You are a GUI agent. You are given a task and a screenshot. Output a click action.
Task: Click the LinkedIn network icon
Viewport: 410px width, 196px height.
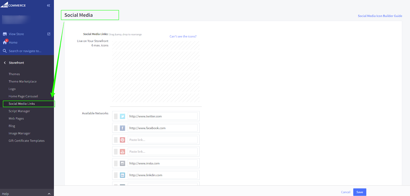tap(122, 175)
